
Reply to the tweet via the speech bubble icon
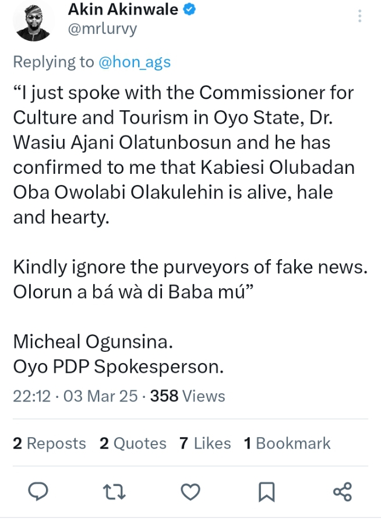(x=38, y=492)
